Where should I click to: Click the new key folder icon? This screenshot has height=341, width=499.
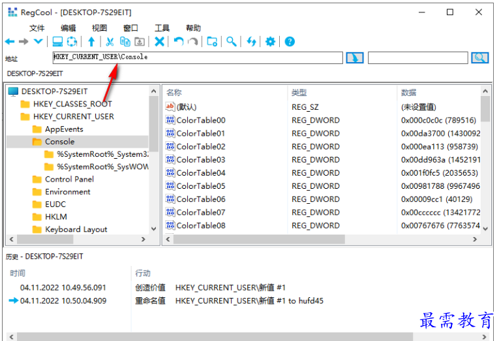[x=212, y=41]
